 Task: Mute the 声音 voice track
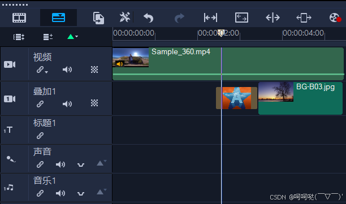pos(60,164)
